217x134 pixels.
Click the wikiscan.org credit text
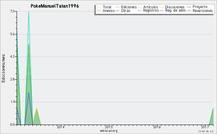click(109, 131)
